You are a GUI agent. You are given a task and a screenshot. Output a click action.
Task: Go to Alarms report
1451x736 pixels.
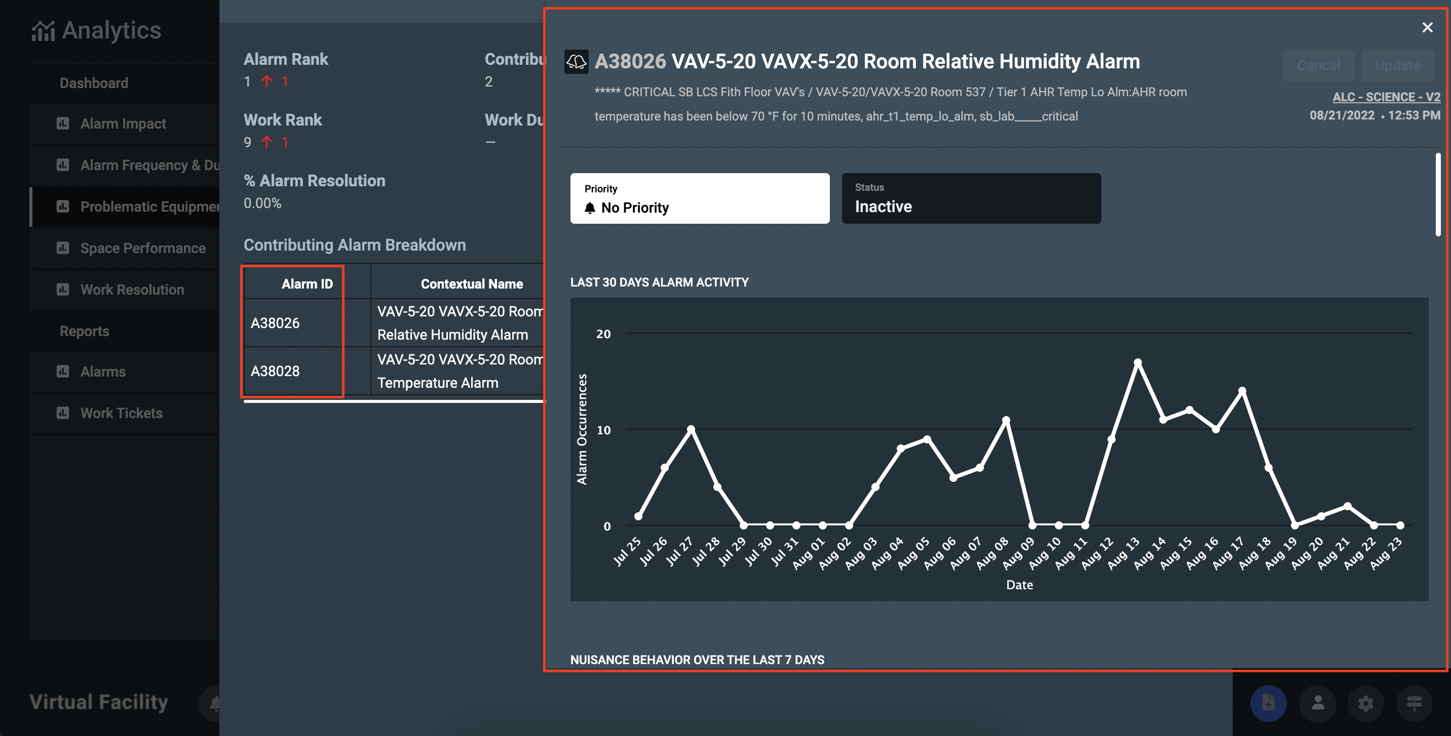click(x=102, y=372)
